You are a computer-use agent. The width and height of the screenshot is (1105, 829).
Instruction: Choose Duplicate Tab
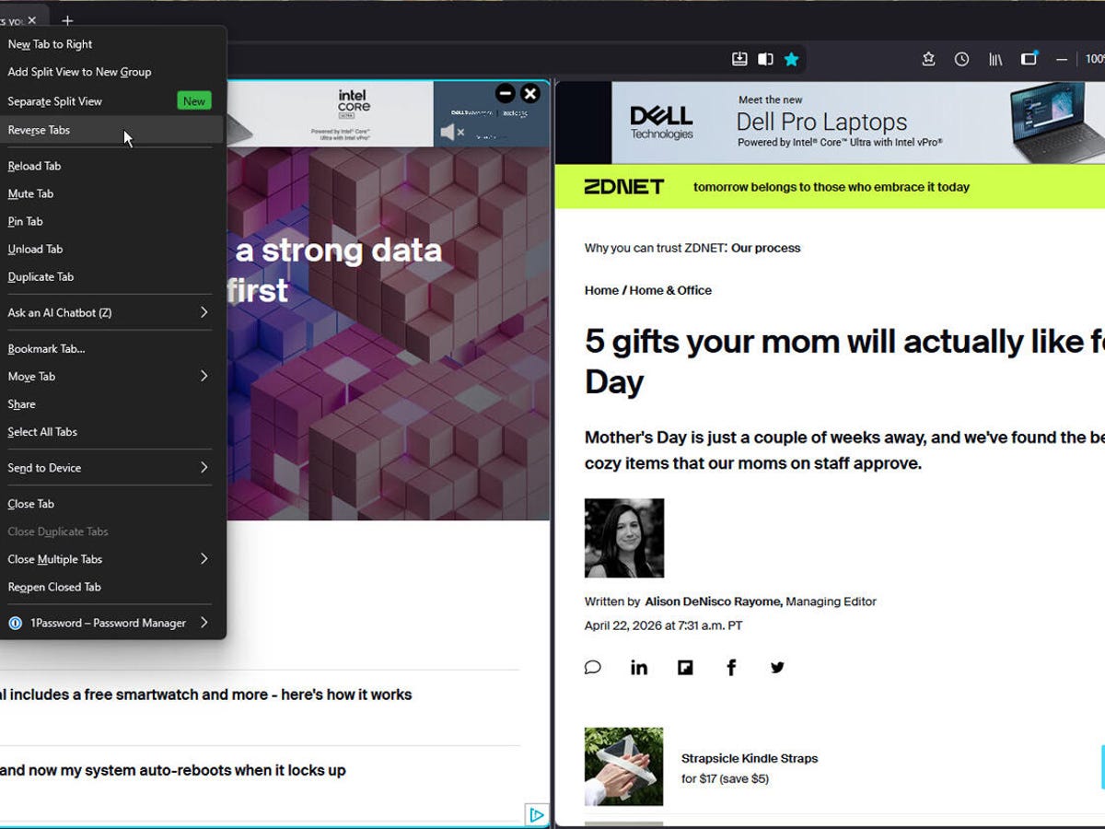point(111,276)
